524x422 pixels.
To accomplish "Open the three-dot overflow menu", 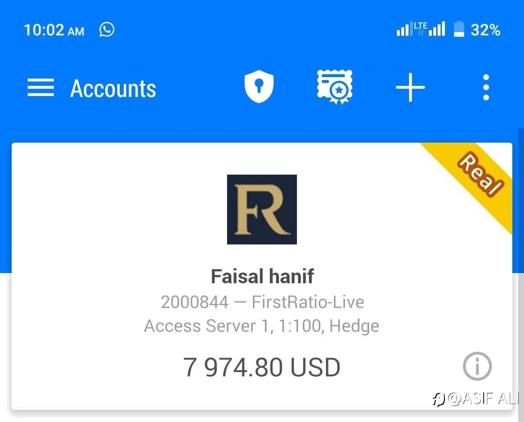I will tap(486, 87).
